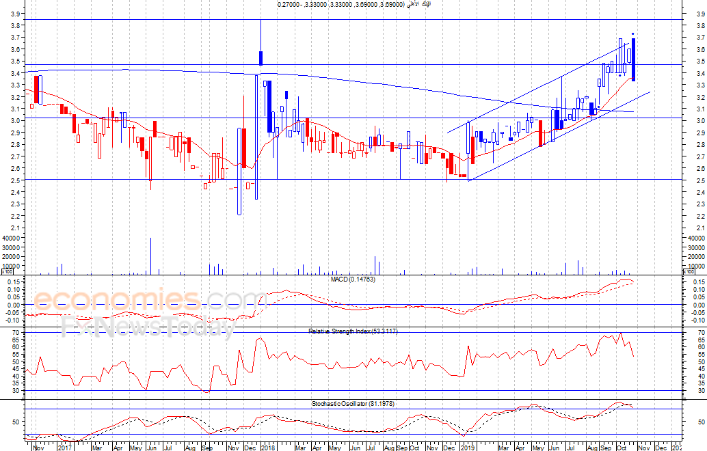This screenshot has width=707, height=451.
Task: Click the 2019 year label on time axis
Action: pos(468,448)
